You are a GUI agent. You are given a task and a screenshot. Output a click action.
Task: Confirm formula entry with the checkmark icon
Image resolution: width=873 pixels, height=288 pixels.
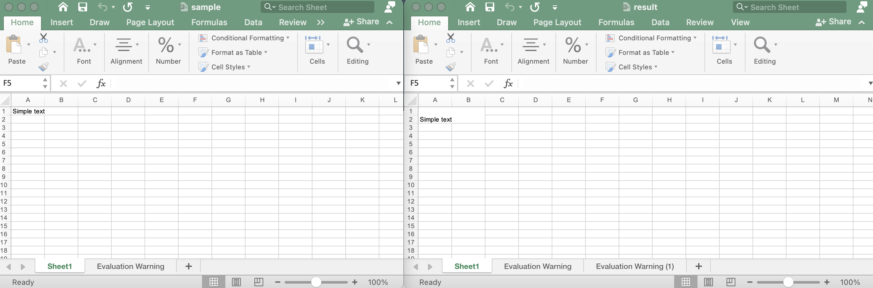pos(82,83)
